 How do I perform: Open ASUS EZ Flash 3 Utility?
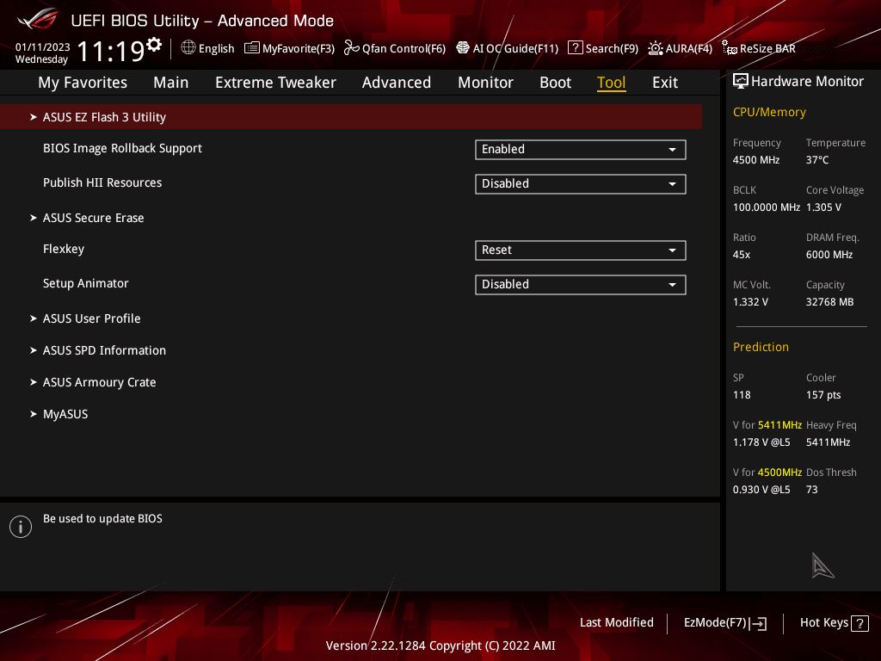(x=351, y=117)
